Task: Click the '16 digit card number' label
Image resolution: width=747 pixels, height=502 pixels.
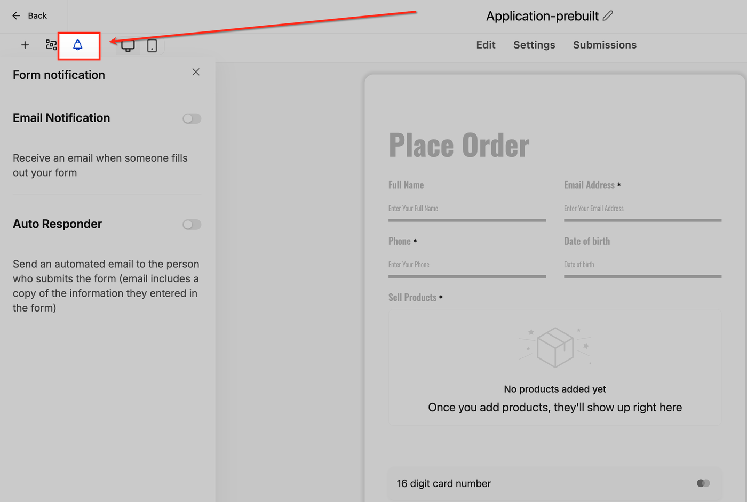Action: click(443, 484)
